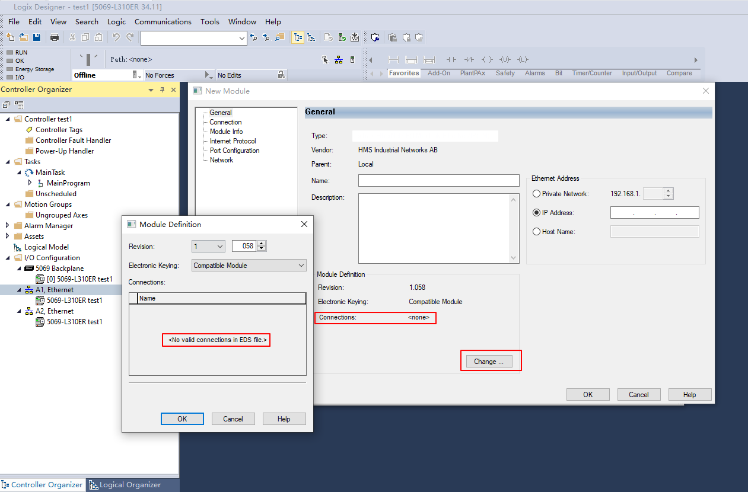Screen dimensions: 748x492
Task: Increase the minor revision stepper
Action: pyautogui.click(x=262, y=243)
